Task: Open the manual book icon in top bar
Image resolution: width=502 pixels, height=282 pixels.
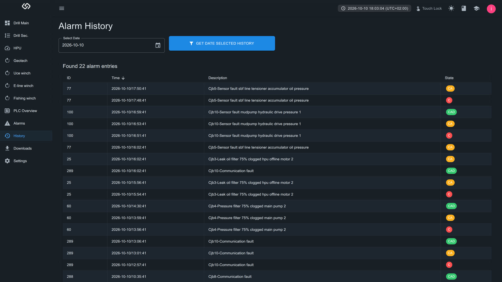Action: [x=464, y=8]
